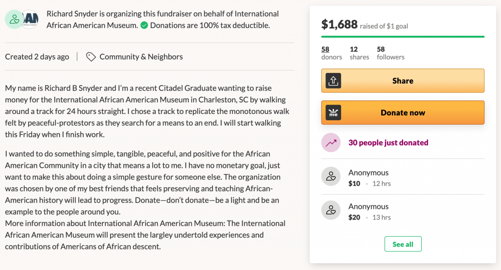Click the Share button
Screen dimensions: 501x270
[403, 81]
